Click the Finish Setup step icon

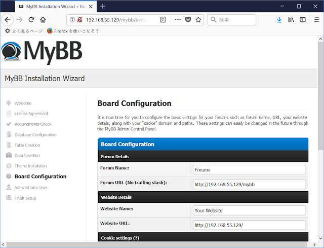(x=9, y=198)
